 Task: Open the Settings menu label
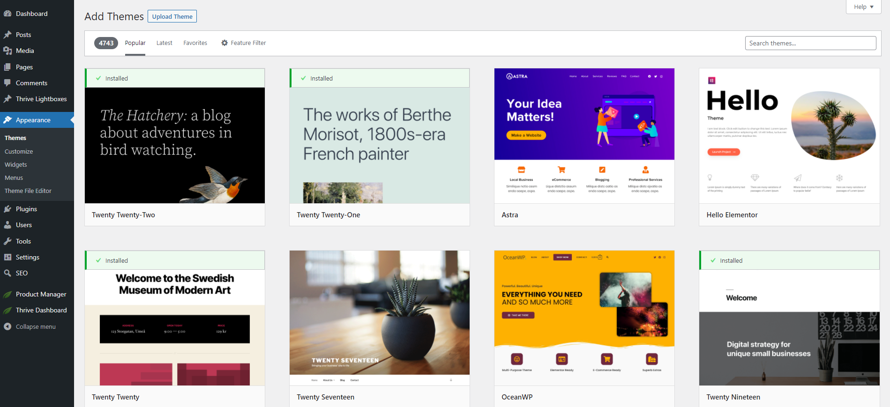click(x=28, y=257)
